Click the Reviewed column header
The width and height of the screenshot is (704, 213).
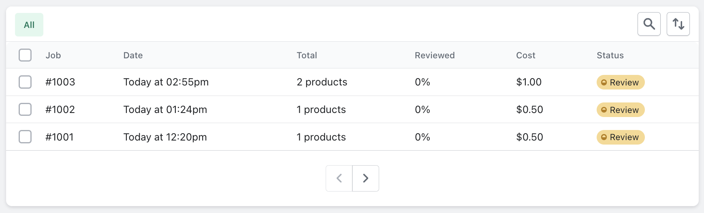tap(435, 55)
